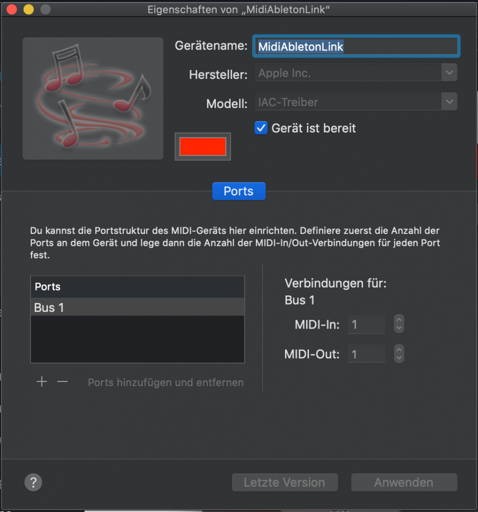
Task: Click the MIDI-In number field
Action: 366,324
